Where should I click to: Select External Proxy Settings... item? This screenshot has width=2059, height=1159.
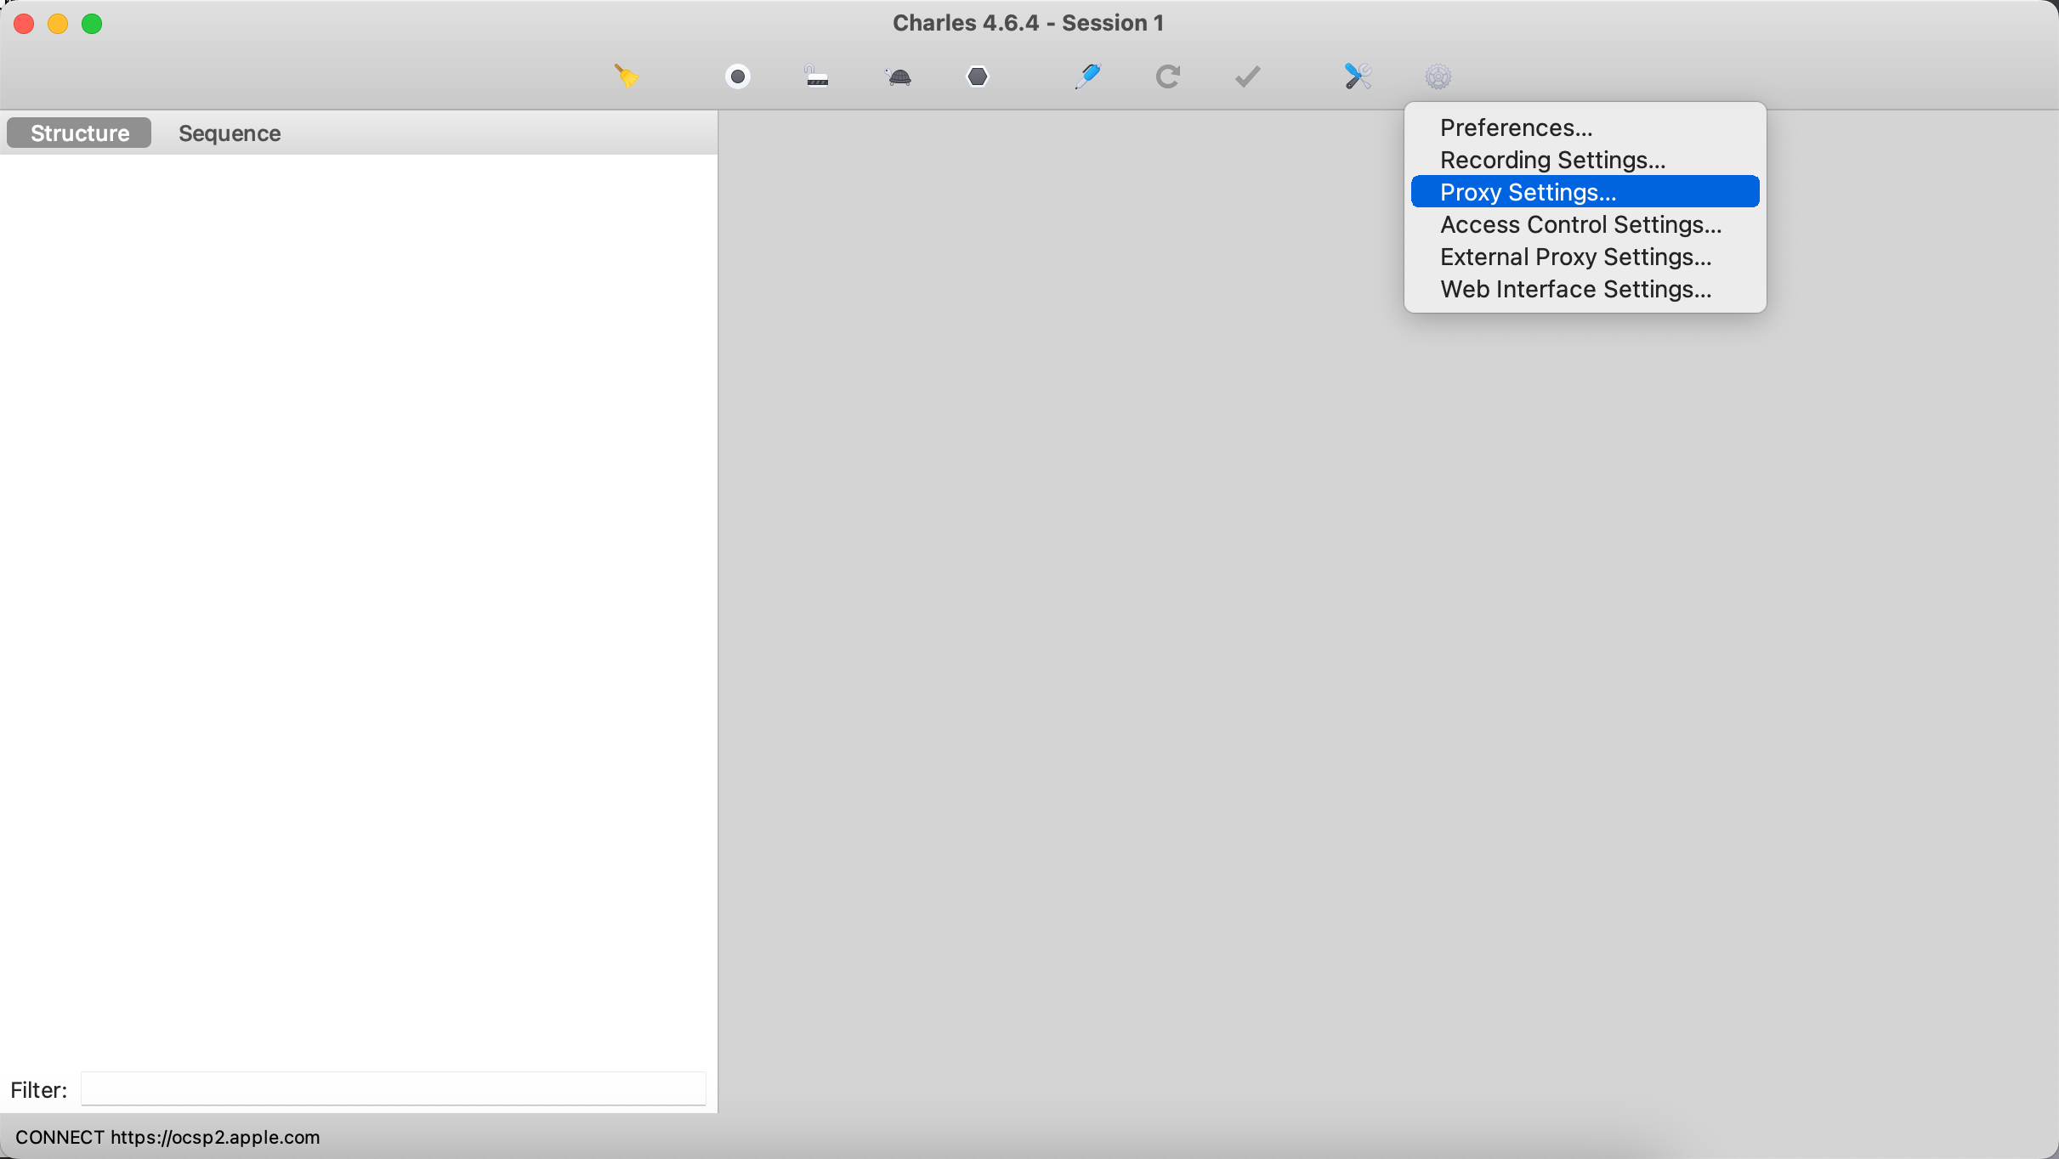tap(1575, 257)
